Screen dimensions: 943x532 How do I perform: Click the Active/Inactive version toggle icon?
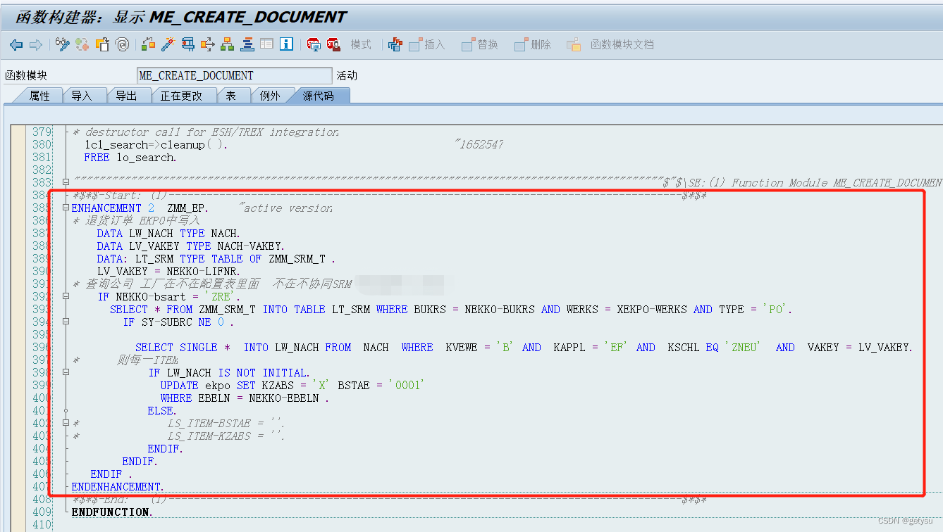tap(83, 44)
